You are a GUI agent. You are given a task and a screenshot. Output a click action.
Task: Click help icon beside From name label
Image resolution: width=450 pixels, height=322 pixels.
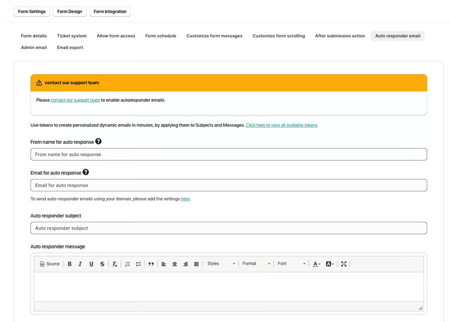(x=98, y=141)
